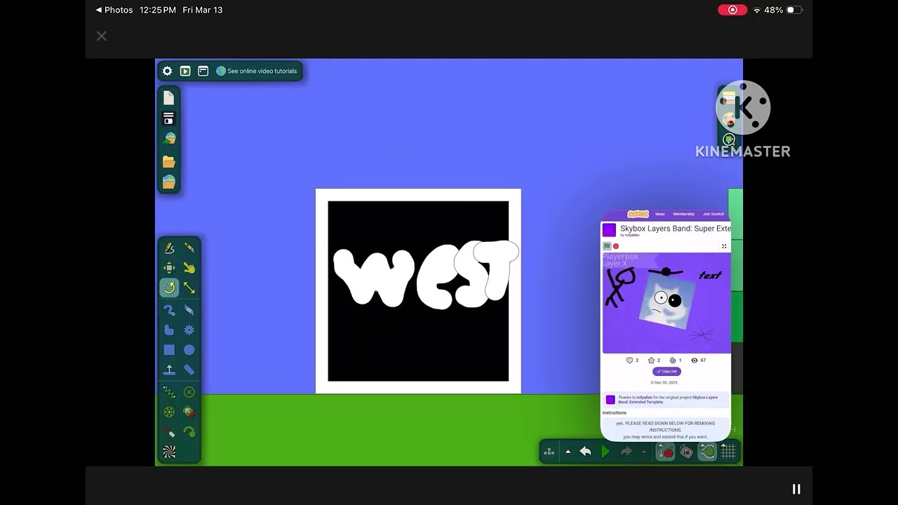Open saved scenes folder
The height and width of the screenshot is (505, 898).
point(168,161)
